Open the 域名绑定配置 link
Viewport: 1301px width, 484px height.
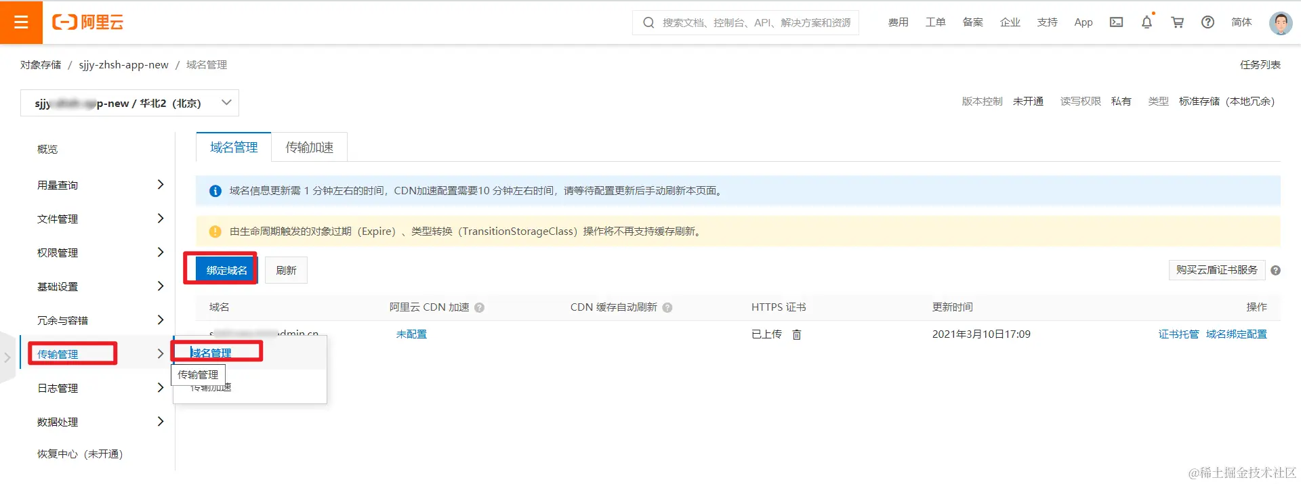1236,334
